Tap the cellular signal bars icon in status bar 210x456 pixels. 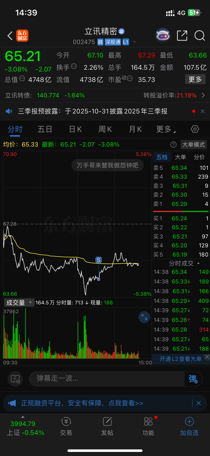click(170, 13)
